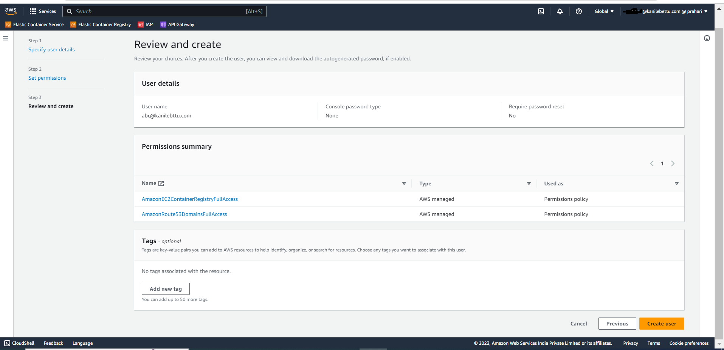Open Cookie preferences in footer
The width and height of the screenshot is (724, 350).
pos(689,343)
